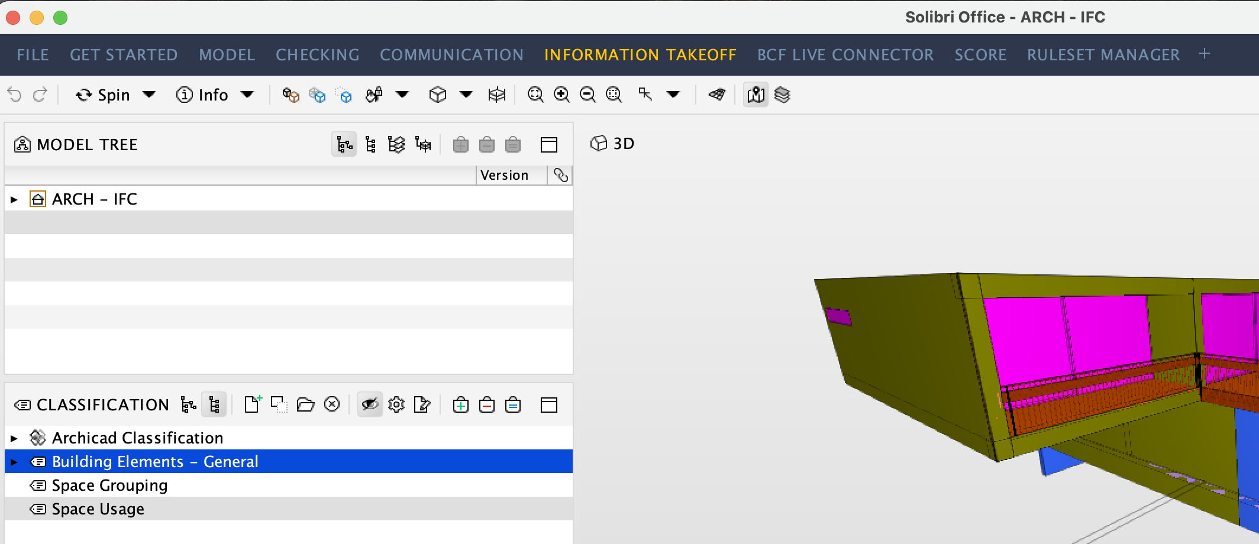The height and width of the screenshot is (544, 1259).
Task: Click the Redo arrow in the toolbar
Action: (40, 95)
